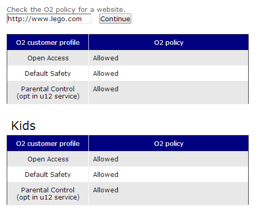Select the 'Check the O2 policy' heading text

[66, 9]
